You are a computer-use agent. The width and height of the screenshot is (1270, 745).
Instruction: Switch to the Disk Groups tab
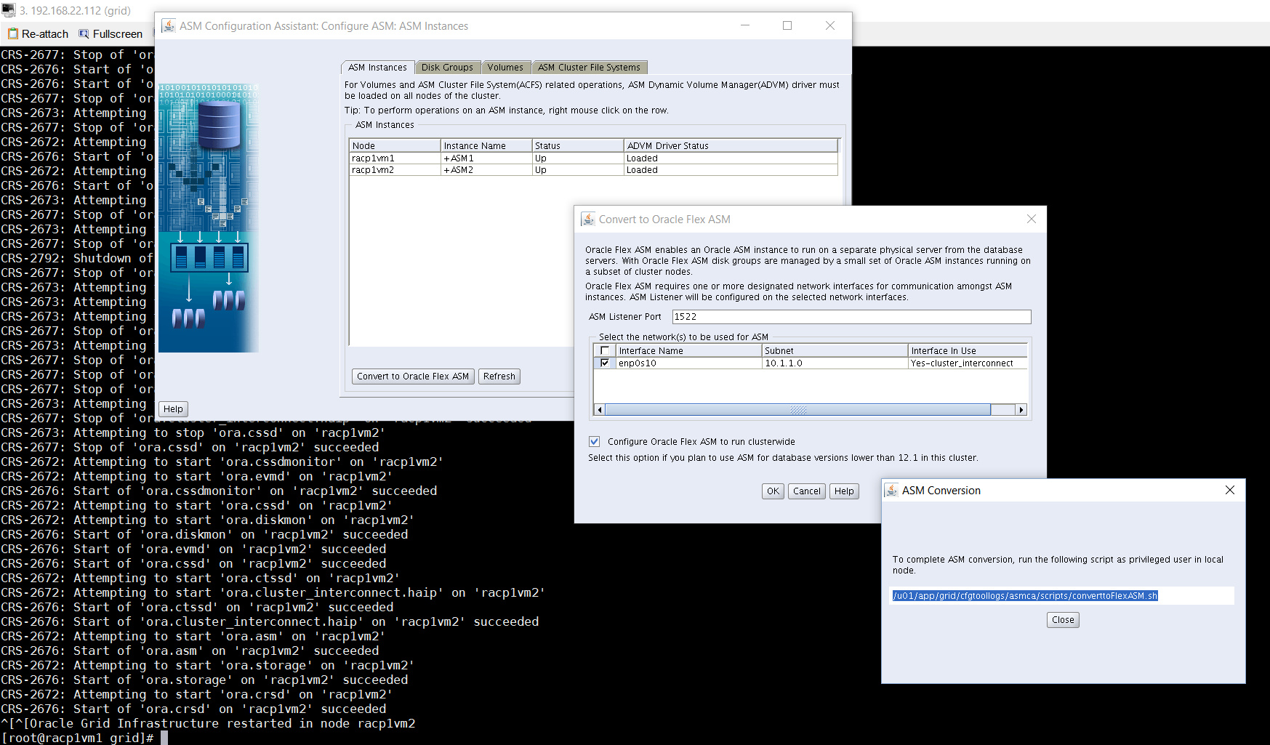[x=447, y=68]
